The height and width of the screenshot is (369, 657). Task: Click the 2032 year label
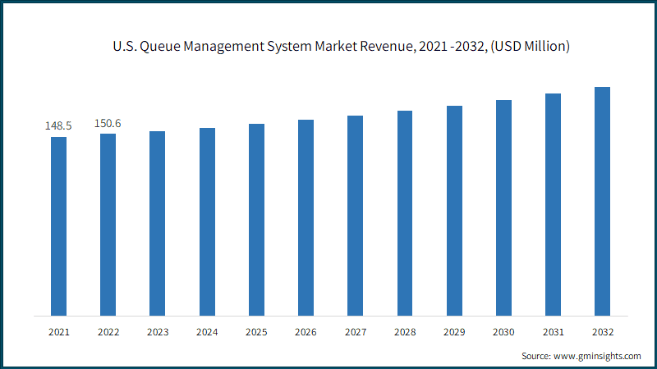(603, 332)
